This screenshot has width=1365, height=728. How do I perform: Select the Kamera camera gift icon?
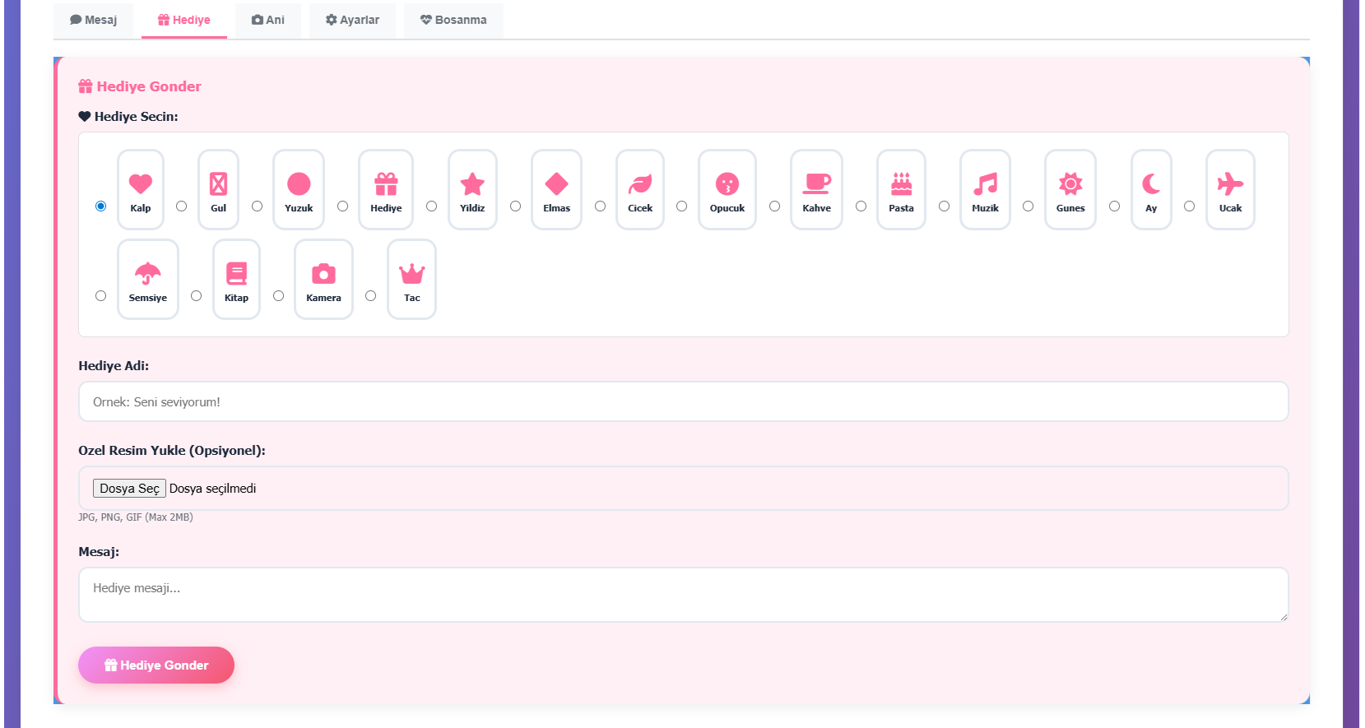click(x=323, y=274)
